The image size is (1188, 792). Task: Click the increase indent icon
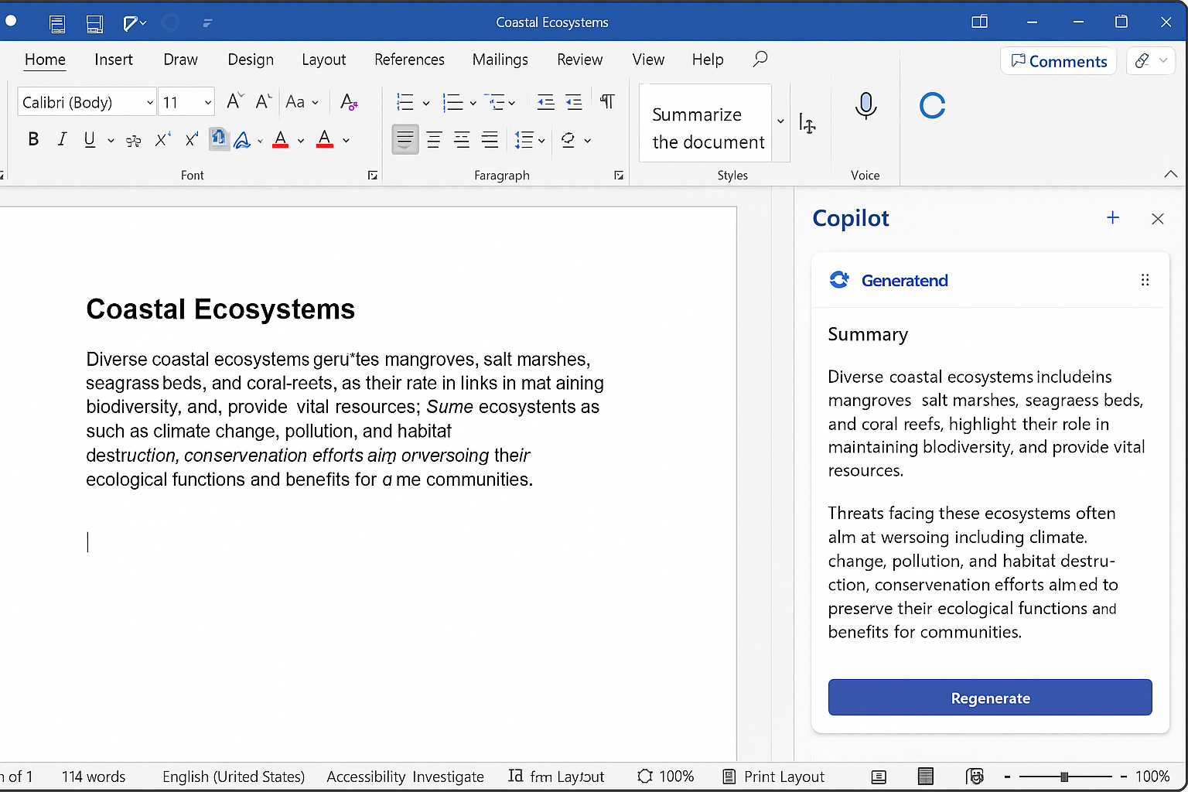point(574,101)
